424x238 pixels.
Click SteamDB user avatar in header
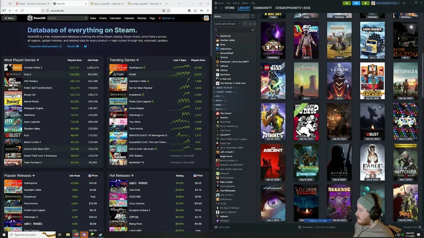click(206, 18)
